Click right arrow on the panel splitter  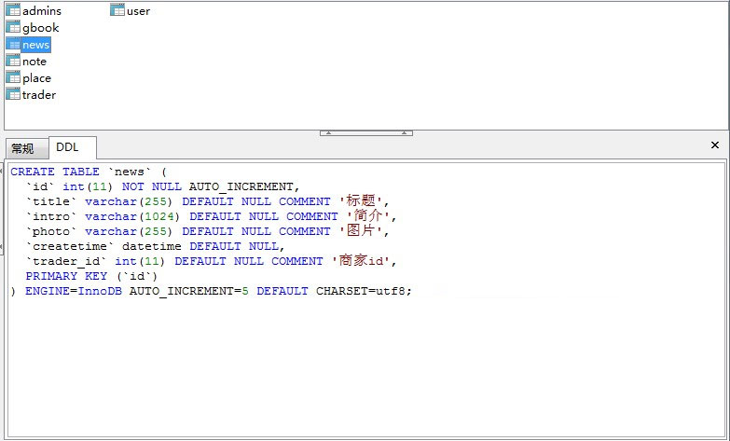click(406, 133)
